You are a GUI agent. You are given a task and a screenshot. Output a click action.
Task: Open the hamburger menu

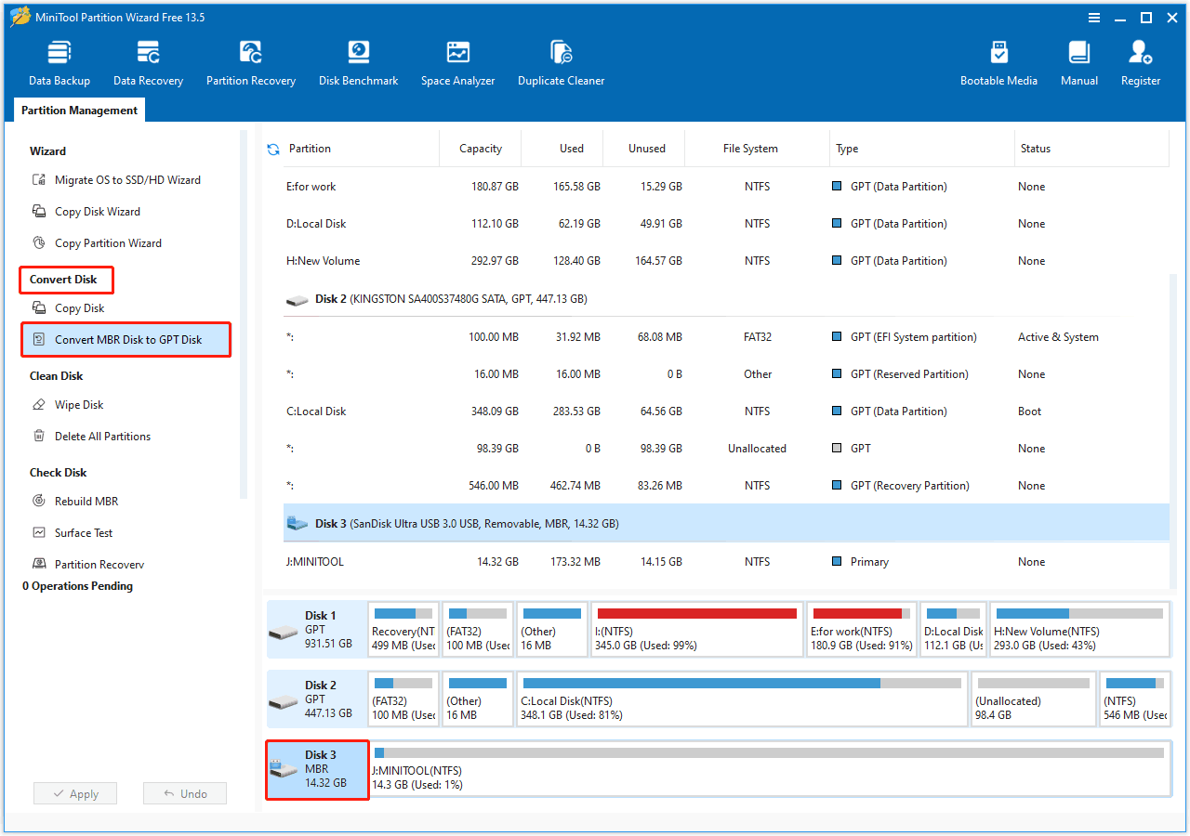pyautogui.click(x=1094, y=17)
